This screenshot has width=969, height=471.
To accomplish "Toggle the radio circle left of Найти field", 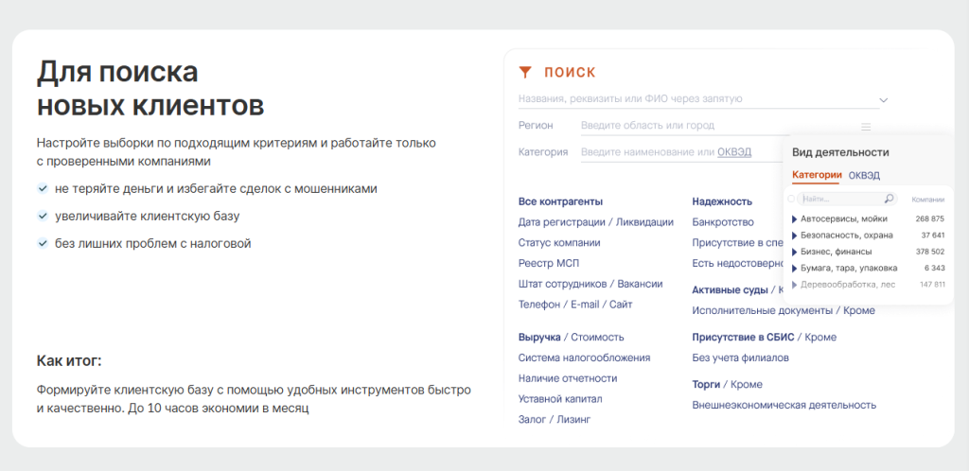I will [791, 200].
